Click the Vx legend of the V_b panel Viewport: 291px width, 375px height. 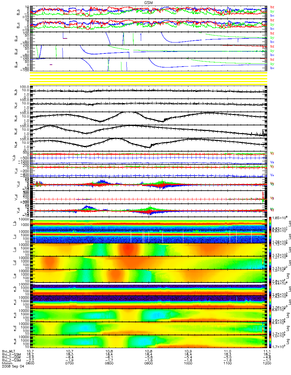[272, 162]
